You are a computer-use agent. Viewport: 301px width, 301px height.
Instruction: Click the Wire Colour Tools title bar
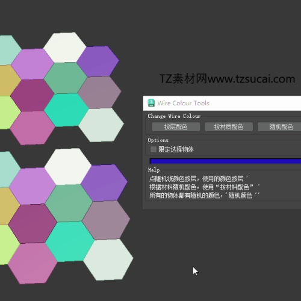point(222,103)
